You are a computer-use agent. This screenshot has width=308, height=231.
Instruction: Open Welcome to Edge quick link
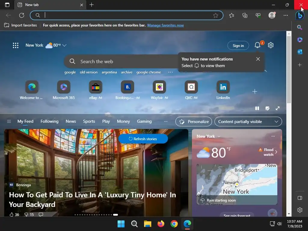point(32,90)
